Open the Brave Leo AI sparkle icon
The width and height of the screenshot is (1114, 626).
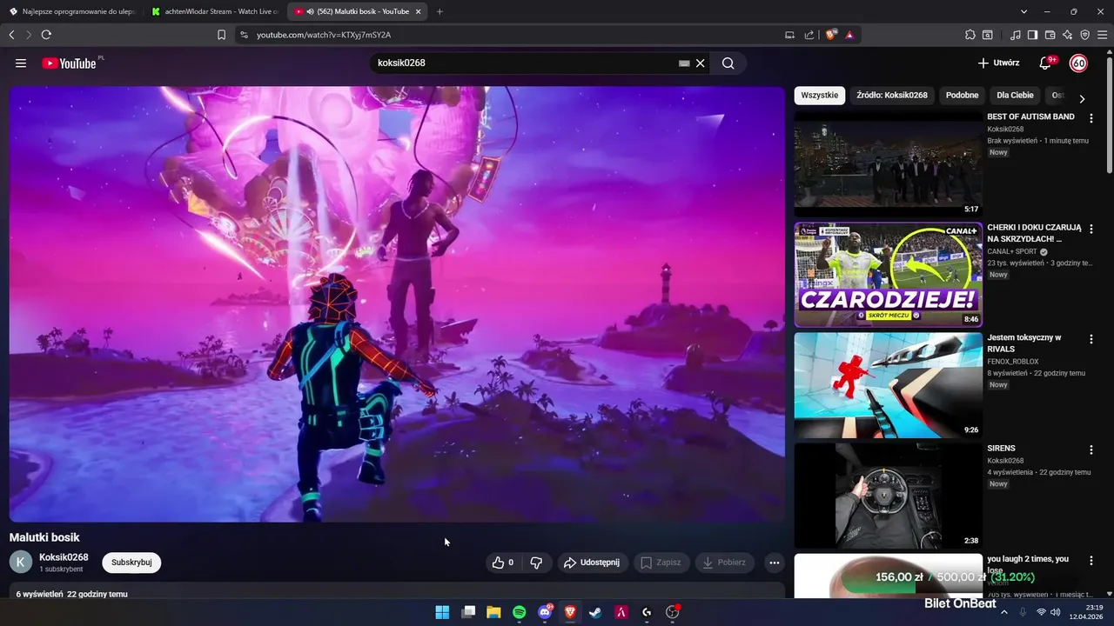(x=1067, y=35)
